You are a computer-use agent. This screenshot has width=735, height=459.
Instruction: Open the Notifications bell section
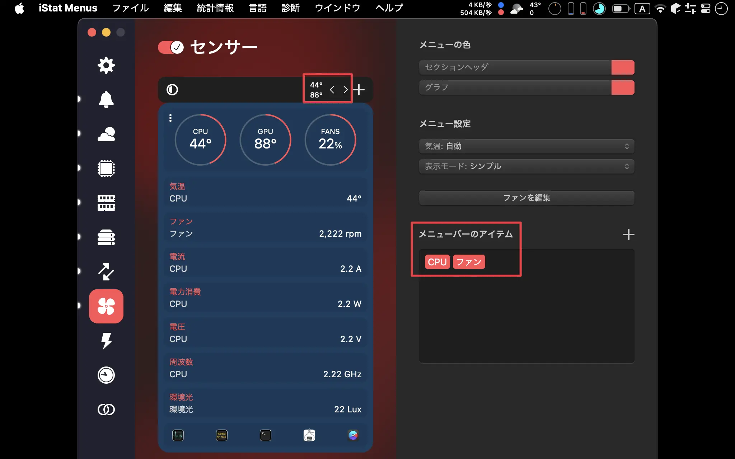(x=106, y=99)
